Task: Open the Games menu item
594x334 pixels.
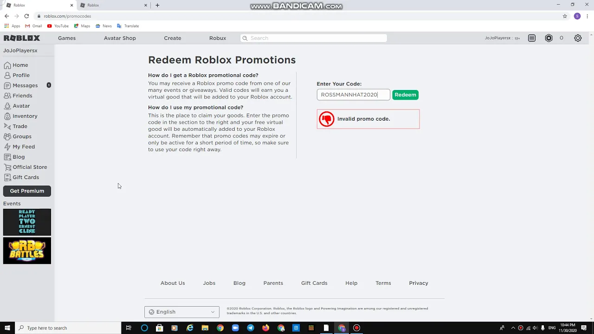Action: click(x=67, y=38)
